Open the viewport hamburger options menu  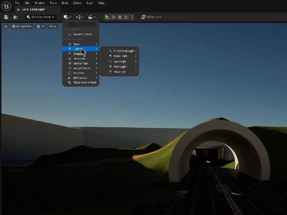pyautogui.click(x=6, y=27)
